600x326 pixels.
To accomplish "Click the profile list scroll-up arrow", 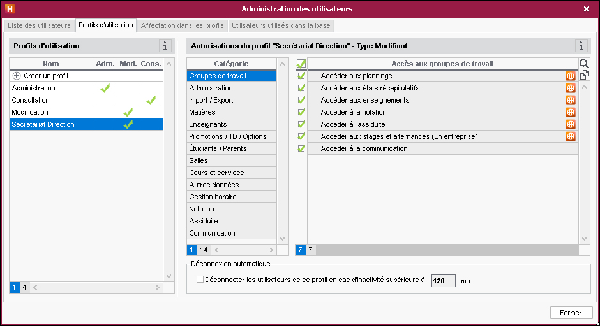I will [169, 64].
